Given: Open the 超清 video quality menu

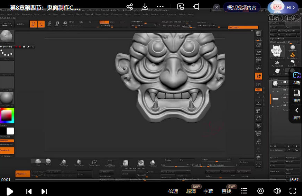Looking at the screenshot, I should point(191,191).
